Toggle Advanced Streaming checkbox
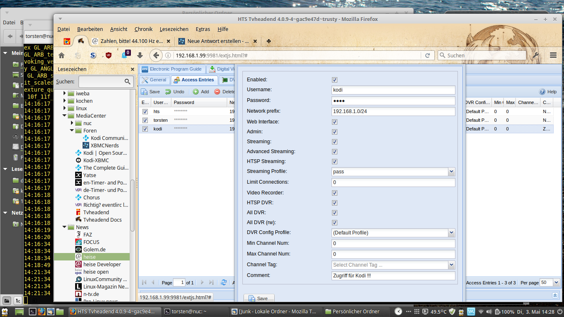The width and height of the screenshot is (564, 317). coord(334,151)
